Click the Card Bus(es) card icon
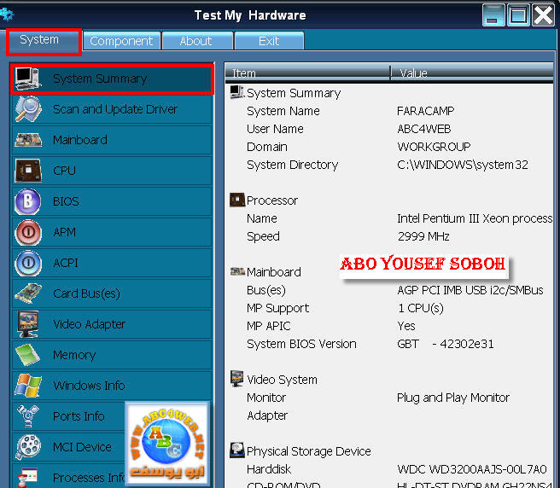The height and width of the screenshot is (488, 560). (28, 293)
